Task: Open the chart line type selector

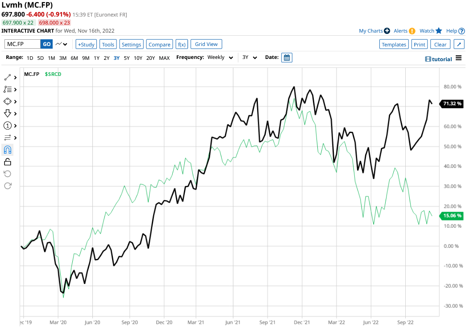Action: pos(61,44)
